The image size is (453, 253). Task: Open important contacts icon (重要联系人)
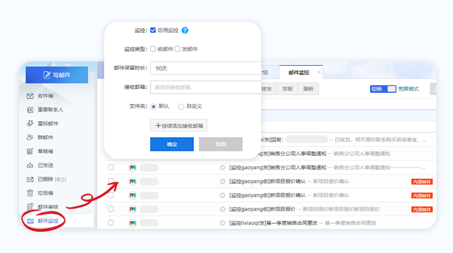point(30,110)
